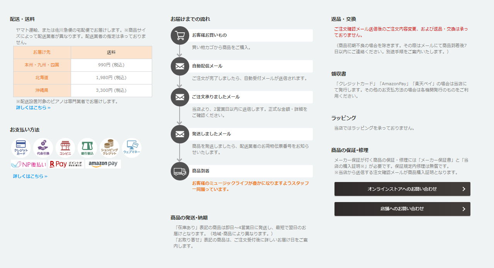494x268 pixels.
Task: Click the orange スタッフ一同願っています message
Action: coord(251,186)
